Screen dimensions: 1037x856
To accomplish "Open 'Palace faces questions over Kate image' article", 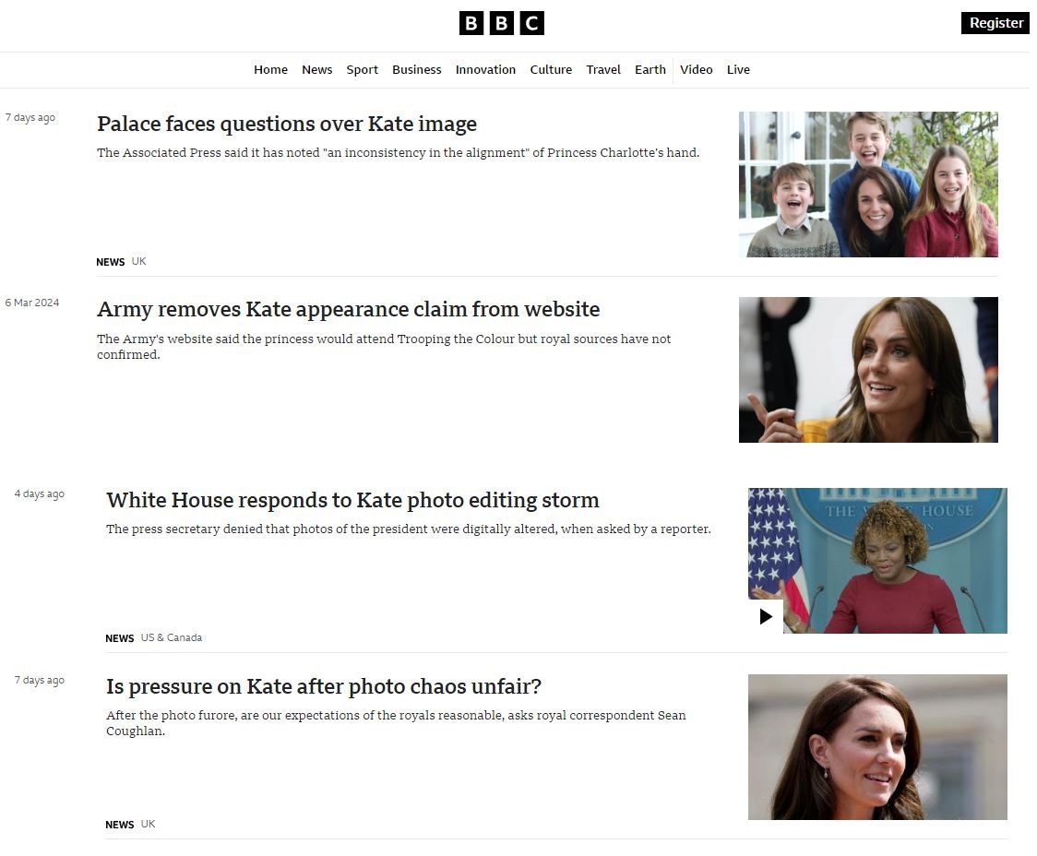I will point(286,124).
